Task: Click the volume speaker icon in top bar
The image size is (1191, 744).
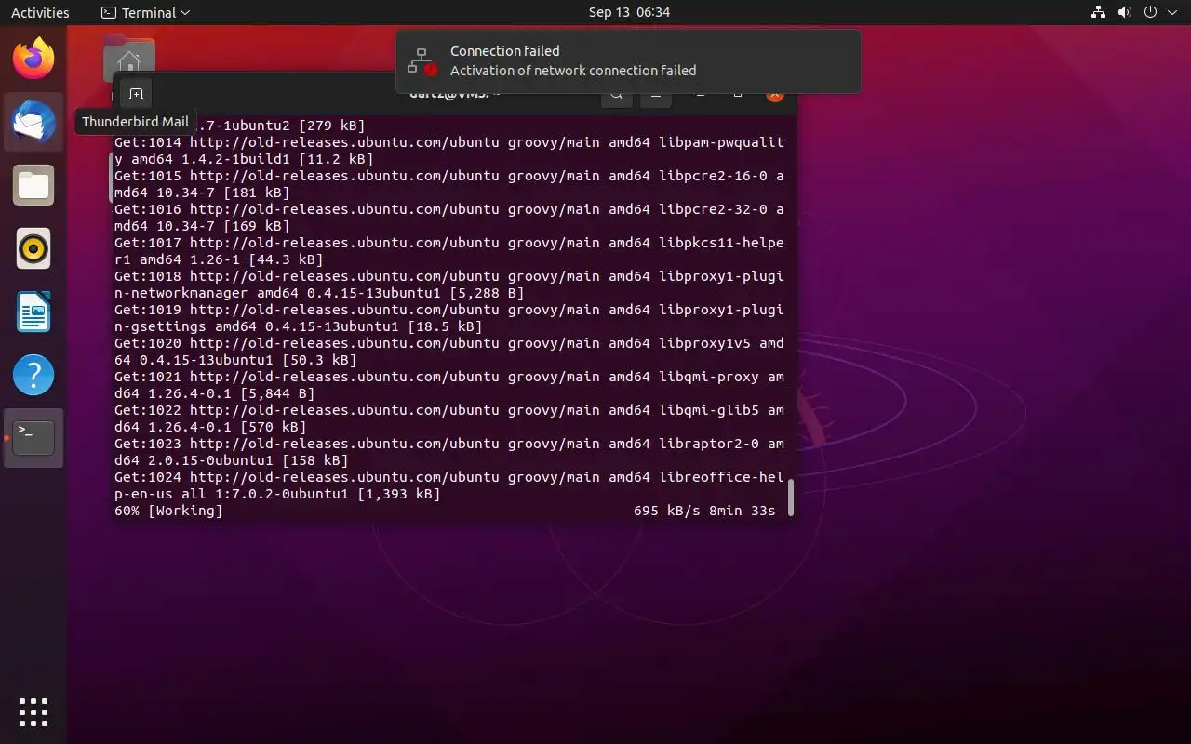Action: point(1124,12)
